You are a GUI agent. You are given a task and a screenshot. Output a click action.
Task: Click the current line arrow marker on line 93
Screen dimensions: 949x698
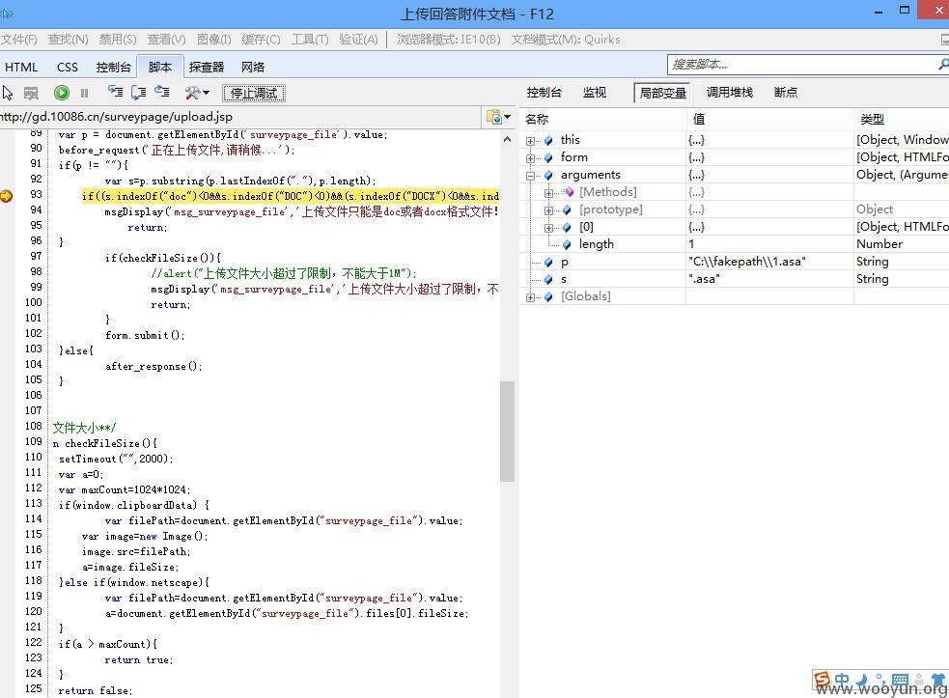(x=6, y=196)
